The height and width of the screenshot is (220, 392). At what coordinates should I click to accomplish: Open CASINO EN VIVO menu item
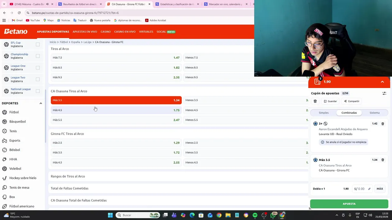coord(125,32)
